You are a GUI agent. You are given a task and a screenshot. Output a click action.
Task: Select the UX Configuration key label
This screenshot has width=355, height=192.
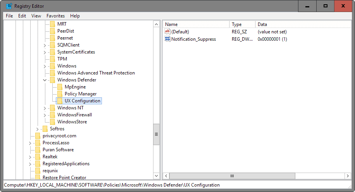click(83, 101)
